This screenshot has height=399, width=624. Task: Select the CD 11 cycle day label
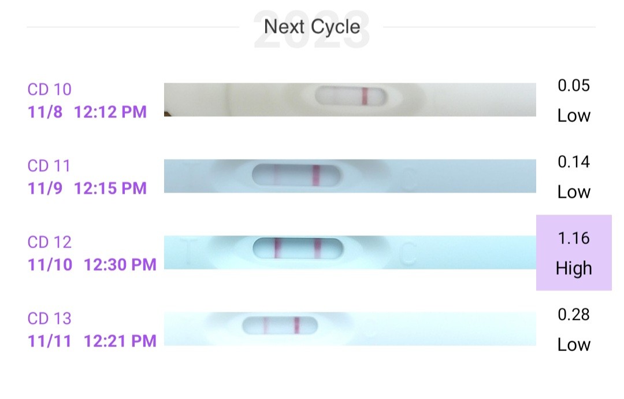49,166
